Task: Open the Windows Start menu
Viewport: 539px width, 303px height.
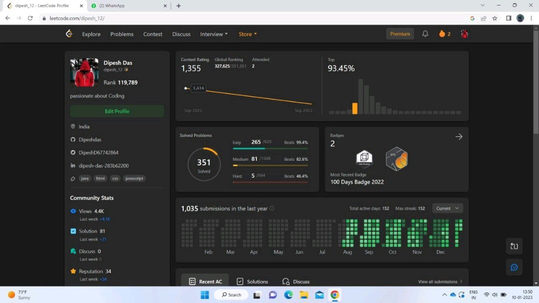Action: click(205, 295)
